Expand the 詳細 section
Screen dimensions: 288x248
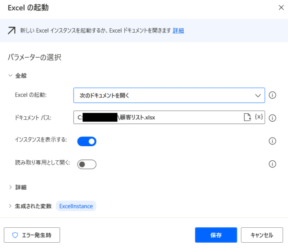(10, 187)
